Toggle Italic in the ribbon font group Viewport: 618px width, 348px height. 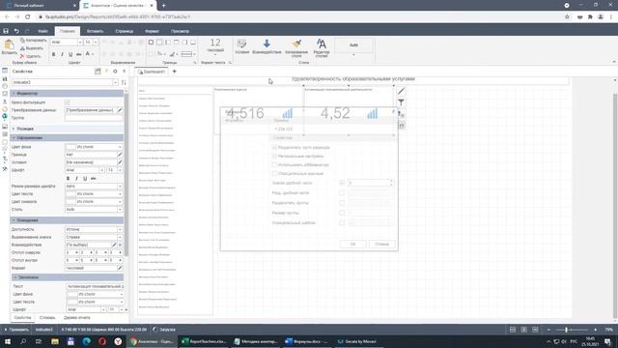[x=62, y=54]
